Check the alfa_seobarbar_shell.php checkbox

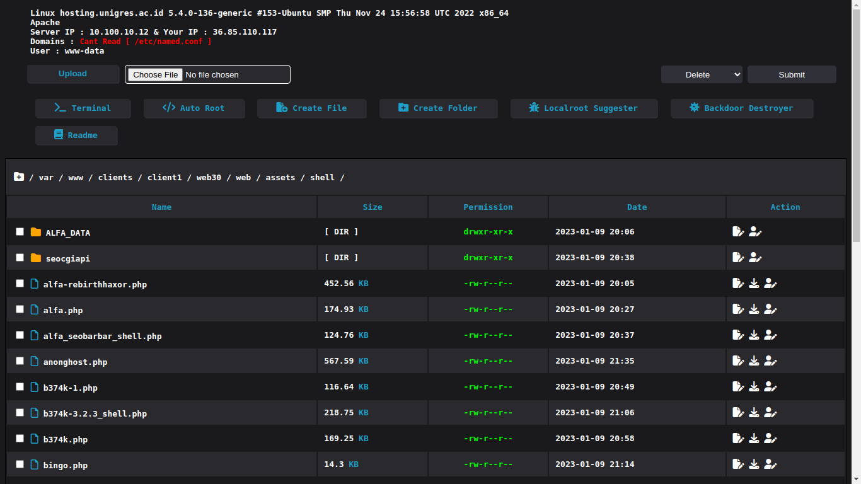[x=20, y=335]
